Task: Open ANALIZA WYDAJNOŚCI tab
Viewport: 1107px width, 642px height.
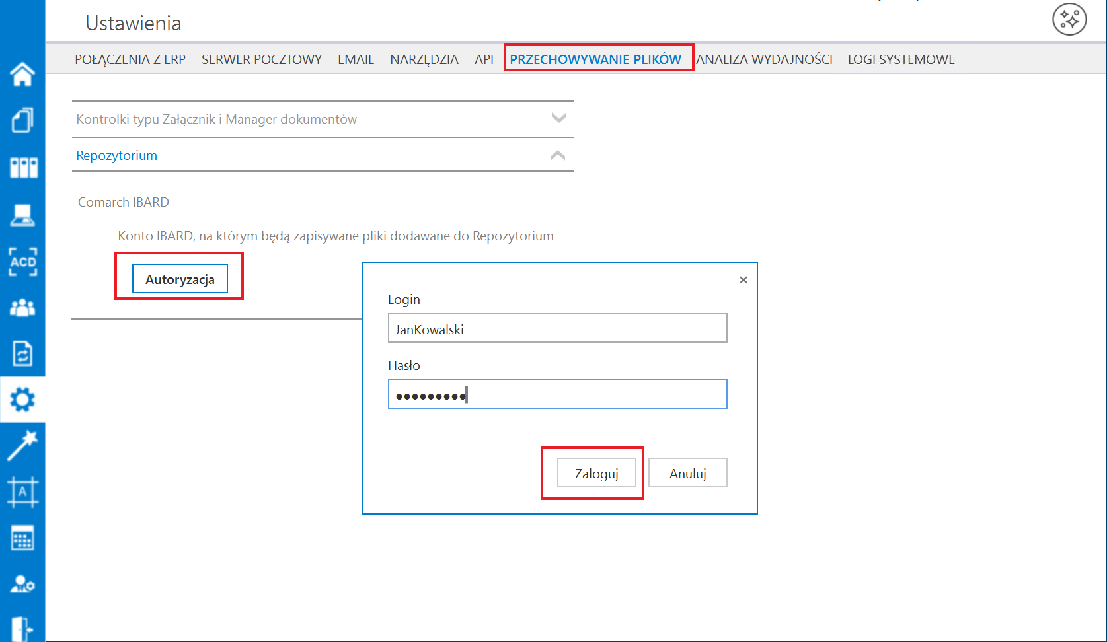Action: pyautogui.click(x=764, y=59)
